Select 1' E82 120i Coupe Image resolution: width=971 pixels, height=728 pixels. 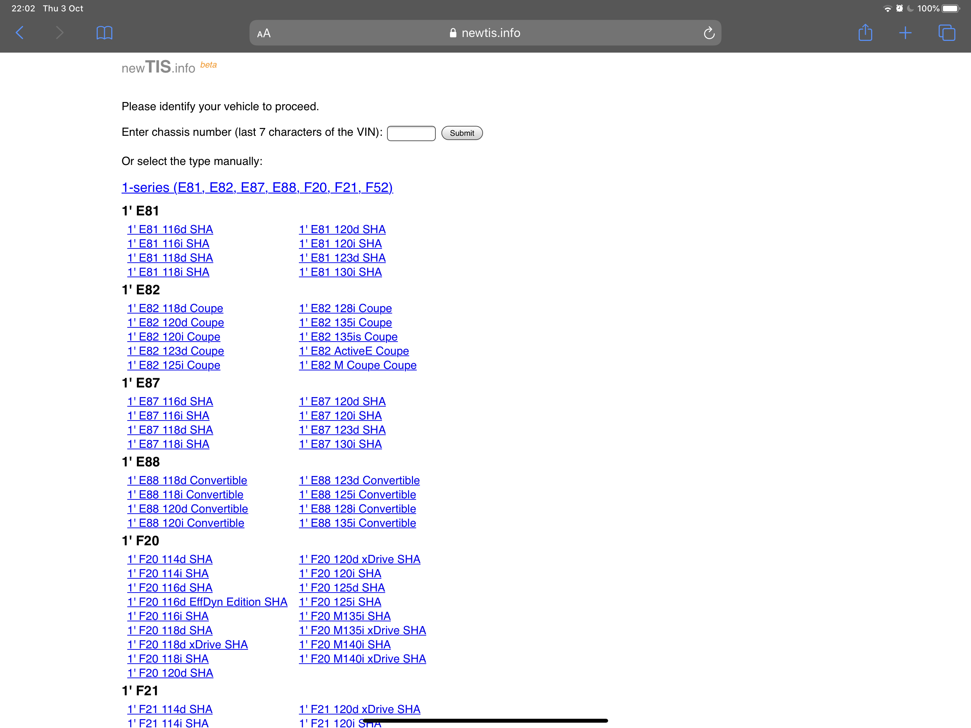[x=174, y=337]
